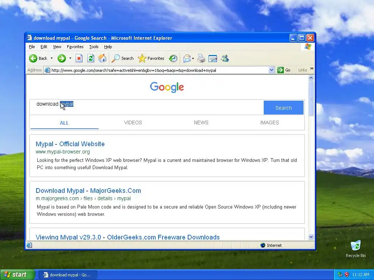Switch to the VIDEOS tab
This screenshot has height=280, width=374.
coord(133,122)
